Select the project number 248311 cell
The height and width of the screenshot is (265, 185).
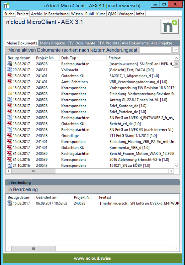coord(41,70)
